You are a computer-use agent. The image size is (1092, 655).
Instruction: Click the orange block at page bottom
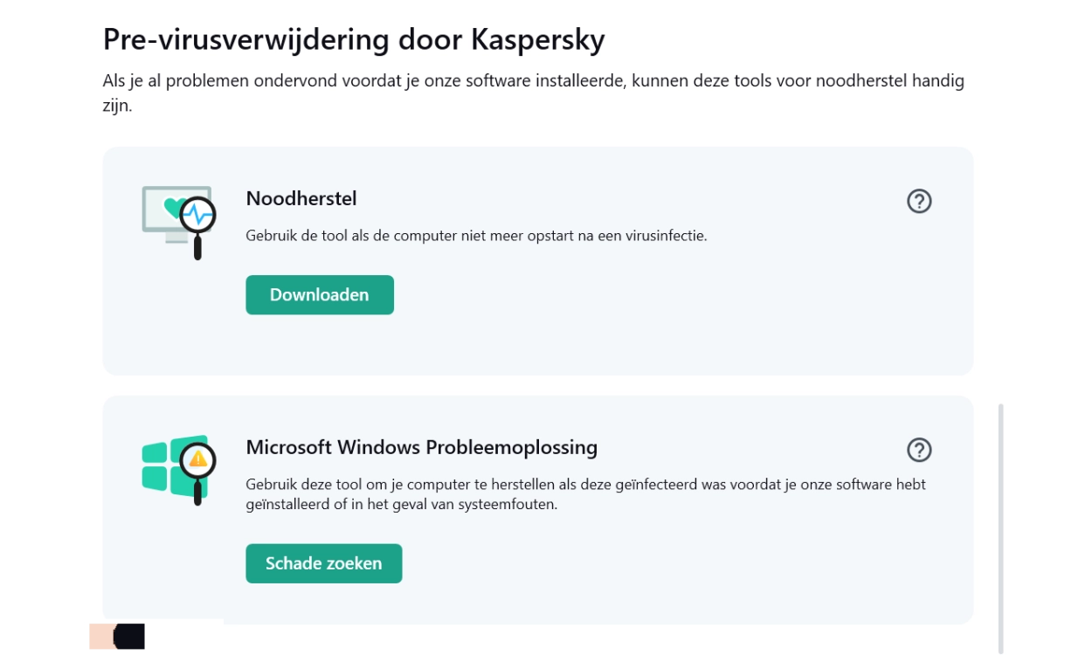(101, 636)
